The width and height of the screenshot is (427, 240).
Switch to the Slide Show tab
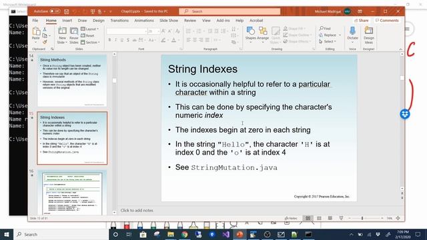pyautogui.click(x=169, y=21)
